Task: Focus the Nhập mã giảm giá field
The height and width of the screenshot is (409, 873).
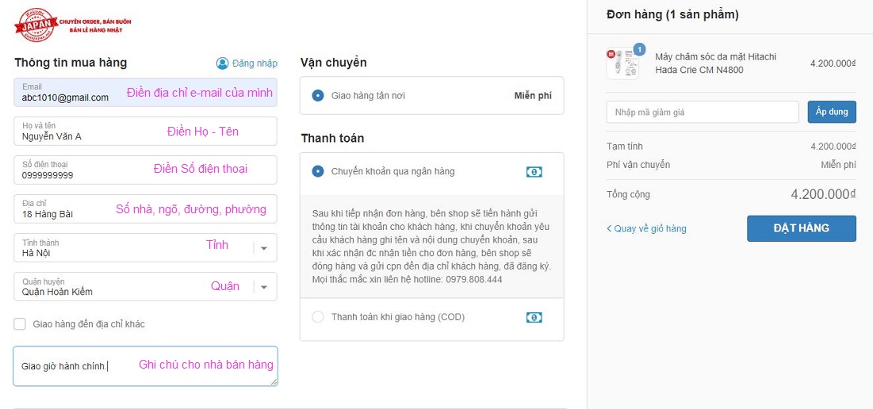Action: click(x=702, y=113)
